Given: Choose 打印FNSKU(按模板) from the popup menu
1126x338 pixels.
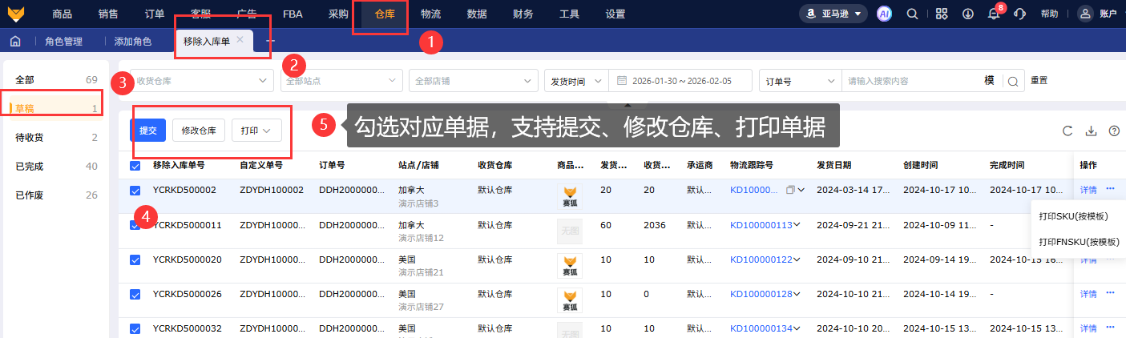Looking at the screenshot, I should coord(1079,241).
